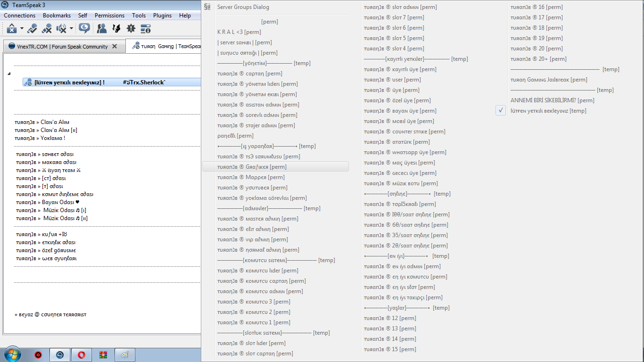Select the 20+ [perm] age group
This screenshot has width=644, height=362.
click(x=538, y=59)
